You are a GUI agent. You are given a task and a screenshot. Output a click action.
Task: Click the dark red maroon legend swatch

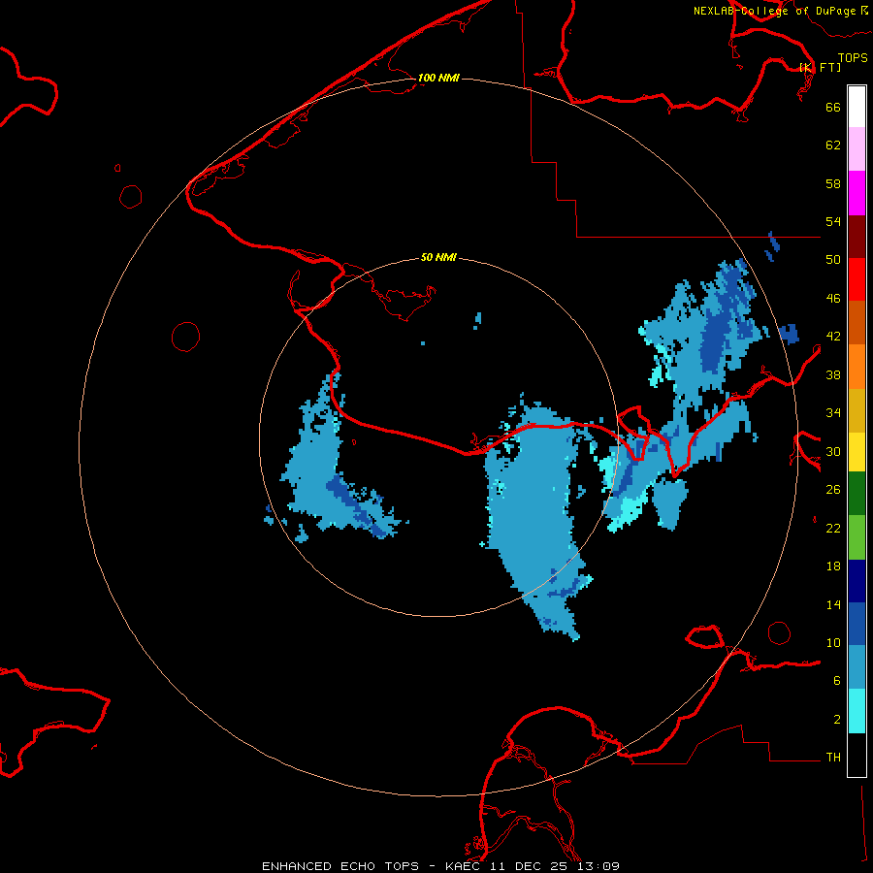[x=857, y=236]
